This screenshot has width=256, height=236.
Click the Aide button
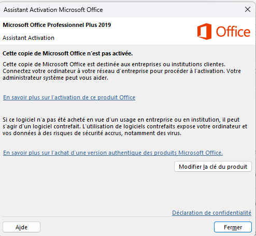pyautogui.click(x=21, y=227)
